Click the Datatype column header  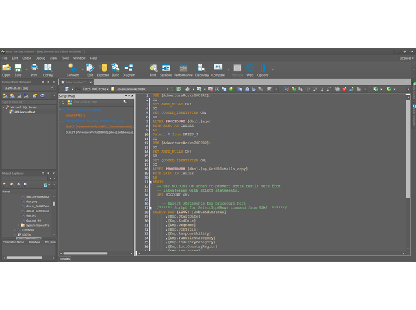coord(34,242)
